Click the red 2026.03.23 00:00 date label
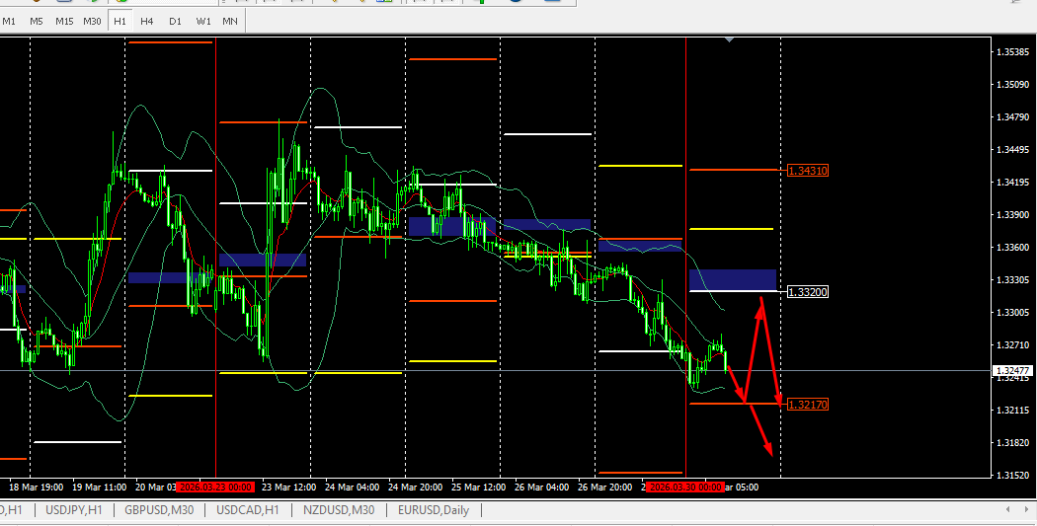 pyautogui.click(x=216, y=487)
